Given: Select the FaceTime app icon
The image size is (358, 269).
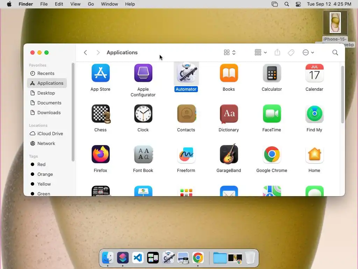Looking at the screenshot, I should click(x=272, y=114).
